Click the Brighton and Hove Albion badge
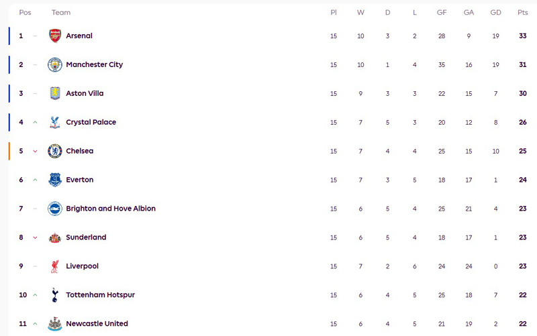Viewport: 537px width, 336px height. 55,209
